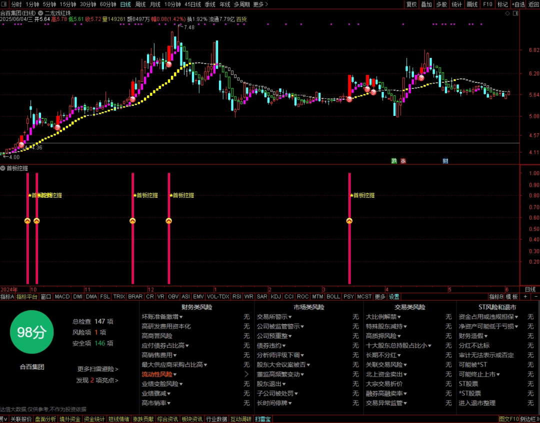Click the red 涨 marker icon
Image resolution: width=540 pixels, height=423 pixels.
coord(403,161)
